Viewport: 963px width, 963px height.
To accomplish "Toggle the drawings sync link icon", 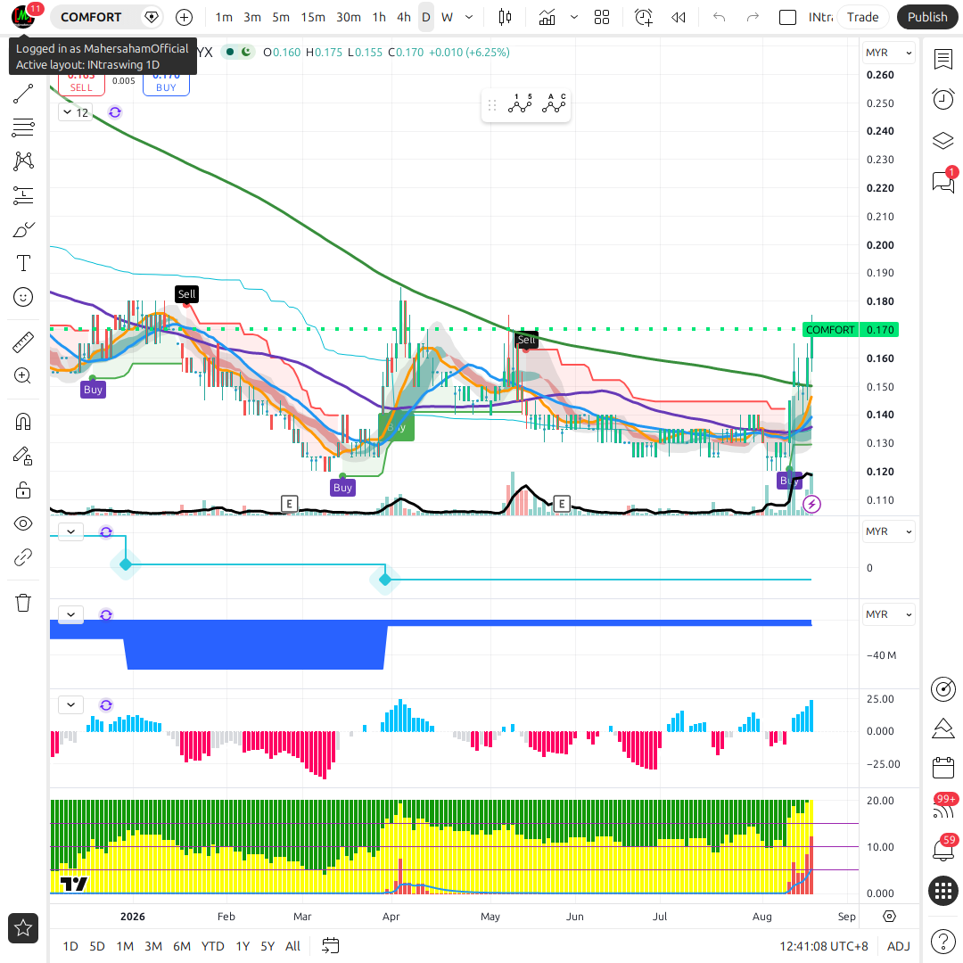I will pos(23,557).
